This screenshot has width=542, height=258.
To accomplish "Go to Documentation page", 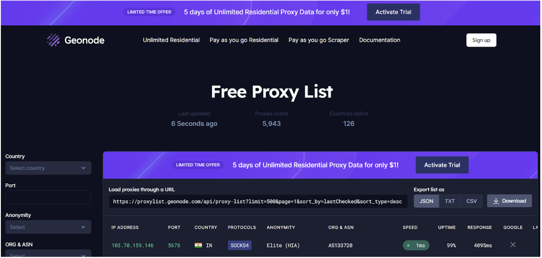I will pyautogui.click(x=379, y=40).
